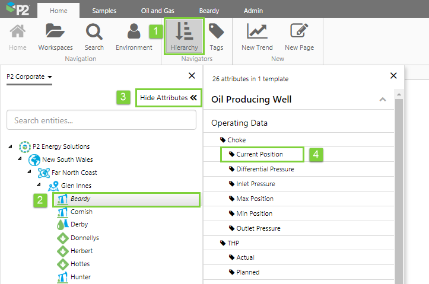Click the attributes panel scrollbar

point(398,190)
